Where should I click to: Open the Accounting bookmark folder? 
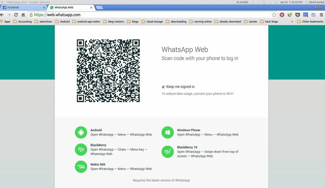(x=23, y=22)
